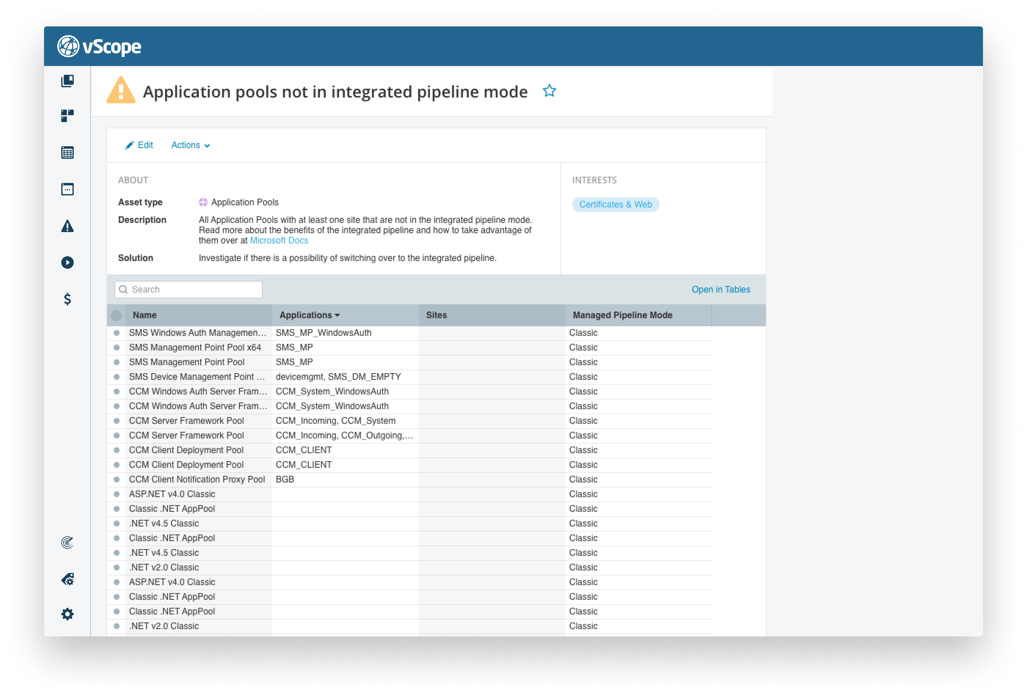Click the orange warning icon beside title
The width and height of the screenshot is (1027, 698).
pos(121,90)
